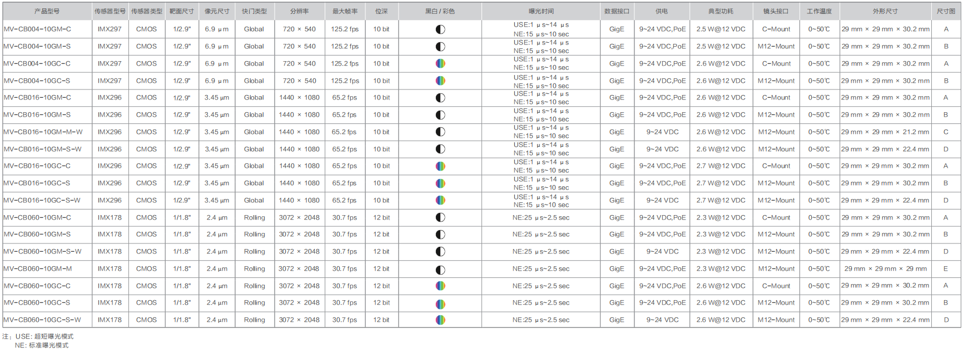Select the monochrome icon for MV-CB060-10GM-C

440,218
